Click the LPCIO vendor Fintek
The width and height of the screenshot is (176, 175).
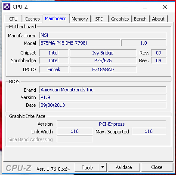tap(54, 69)
